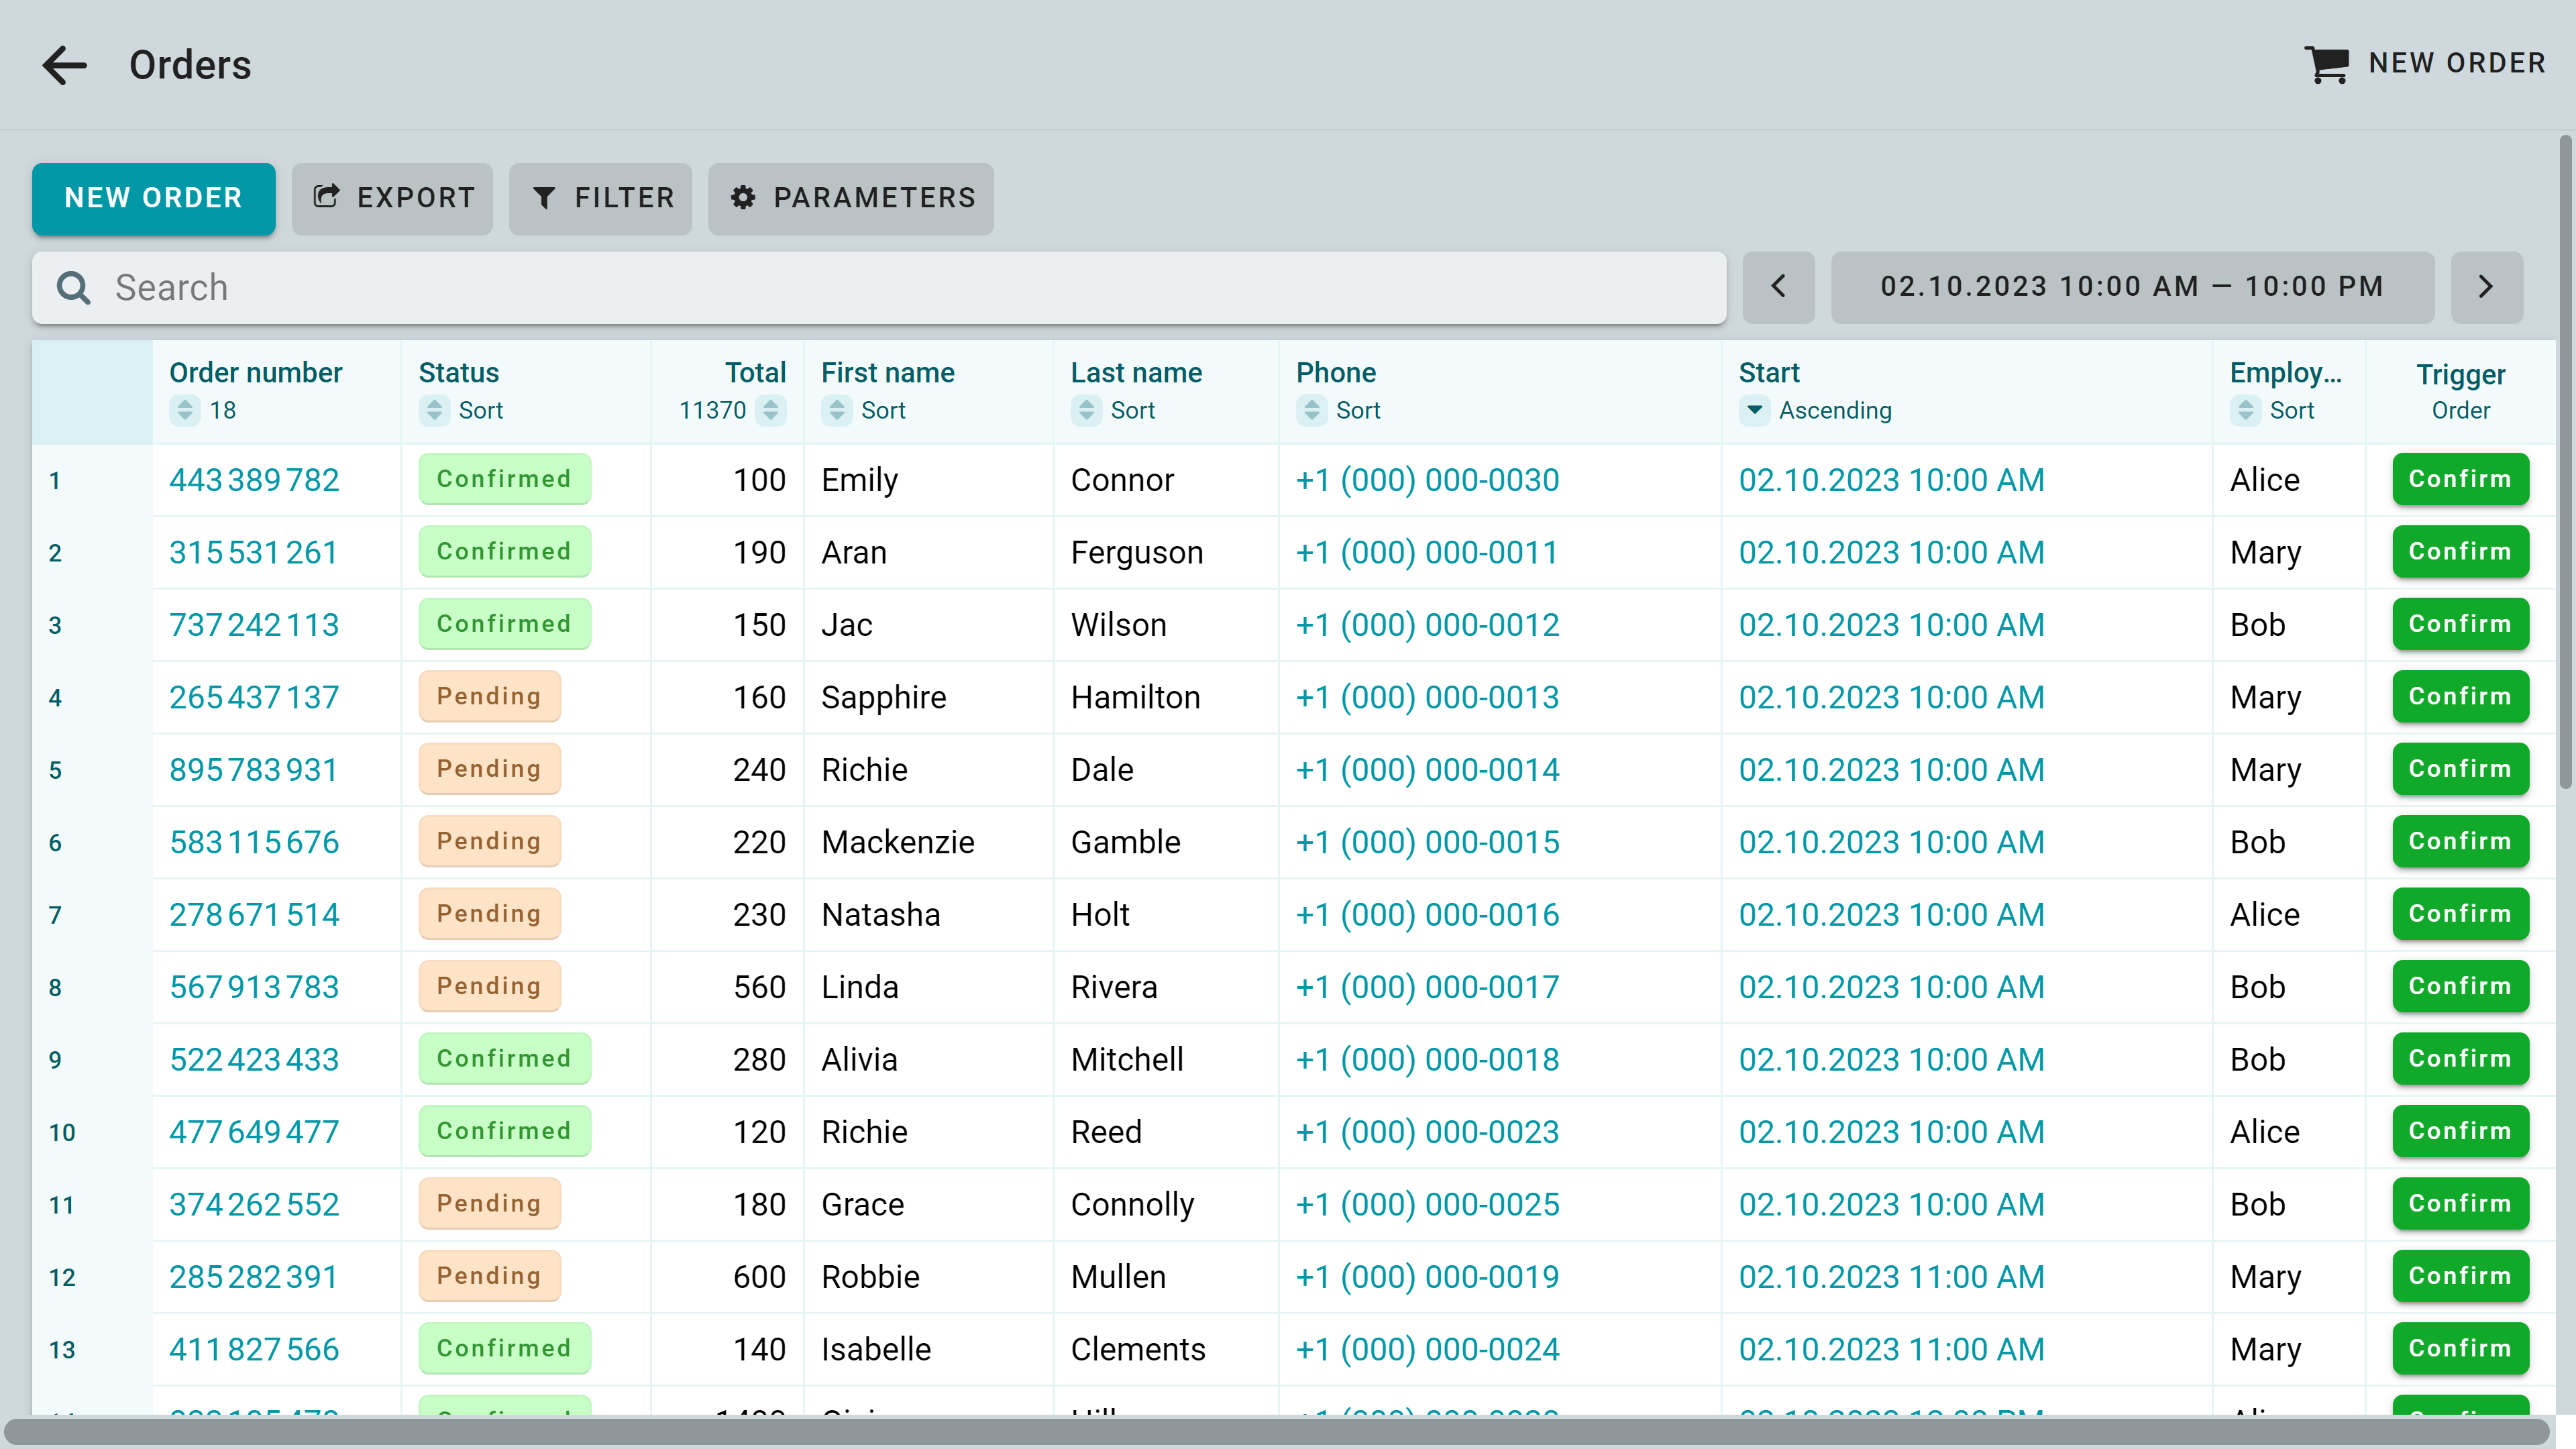2576x1449 pixels.
Task: Sort by Phone column
Action: point(1312,410)
